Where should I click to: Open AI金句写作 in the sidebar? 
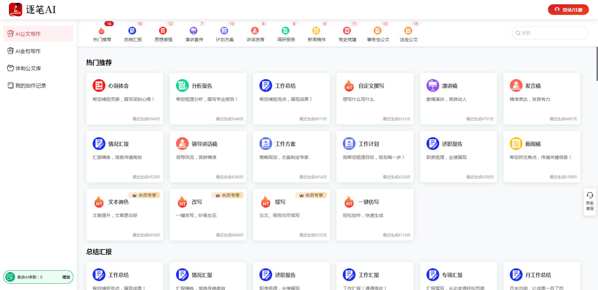click(28, 51)
